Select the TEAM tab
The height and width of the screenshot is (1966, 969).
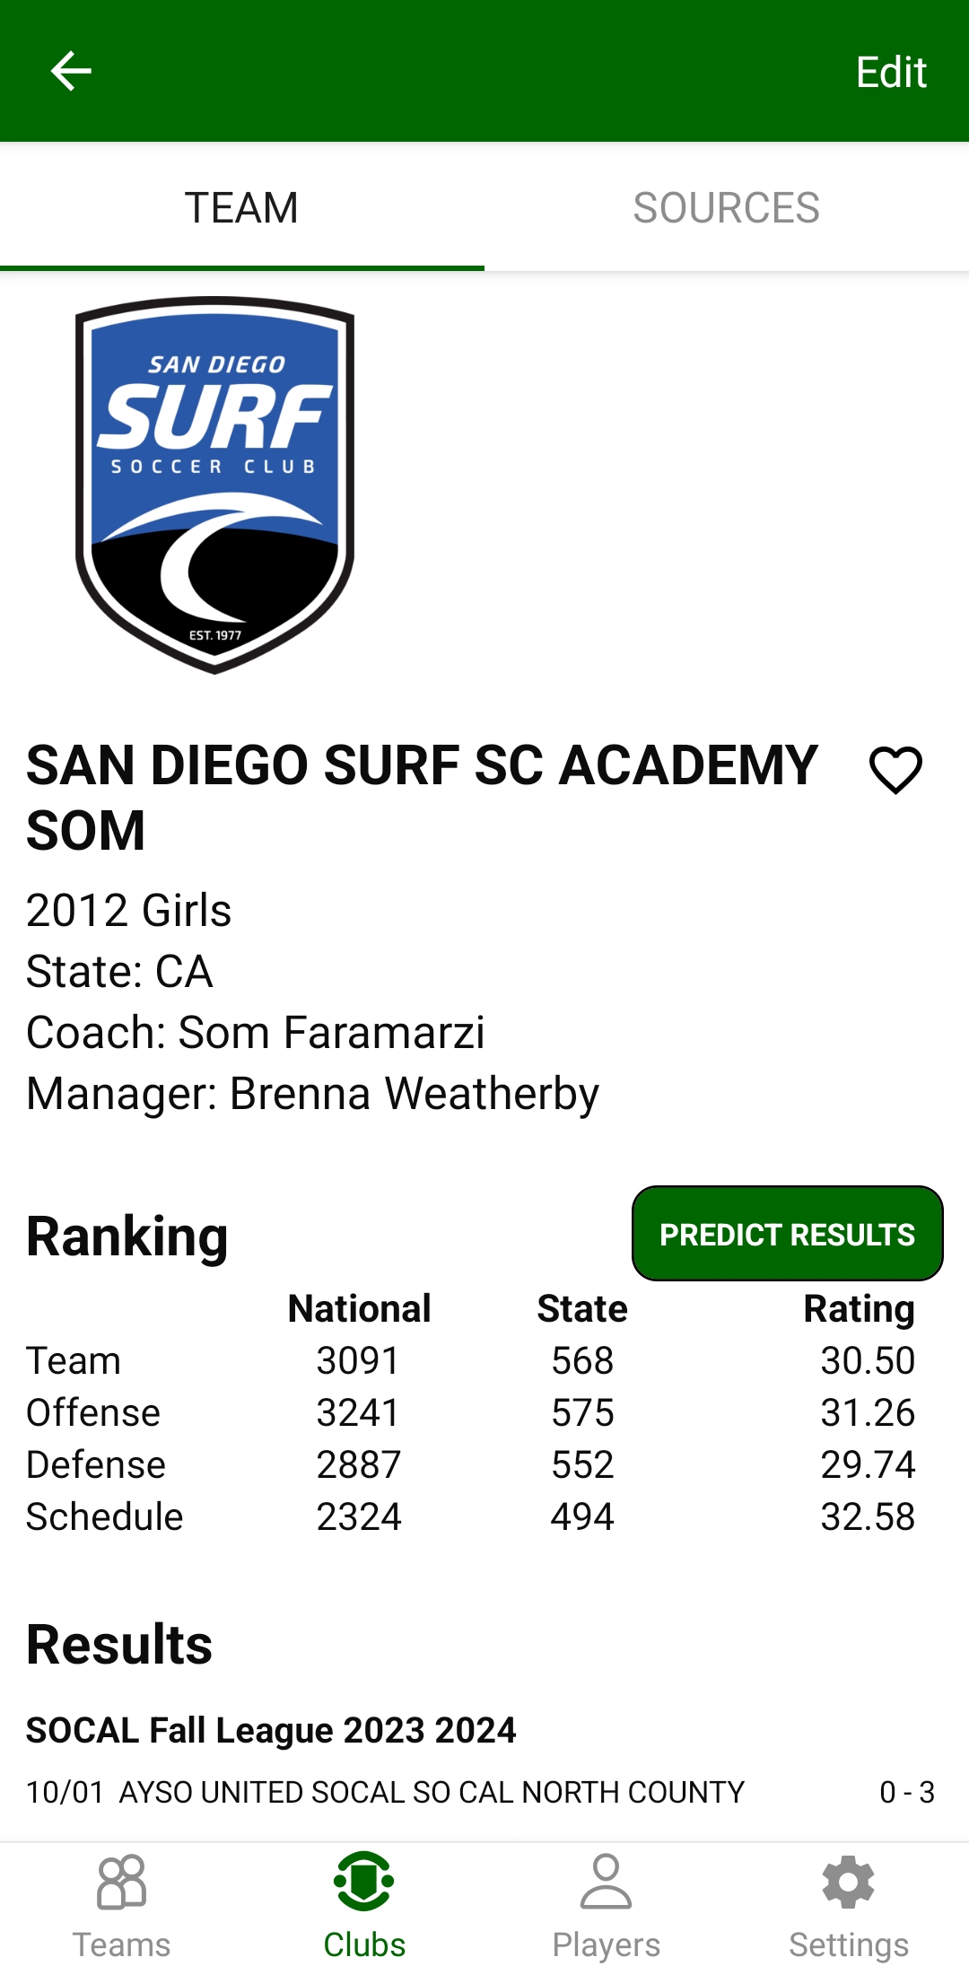241,208
